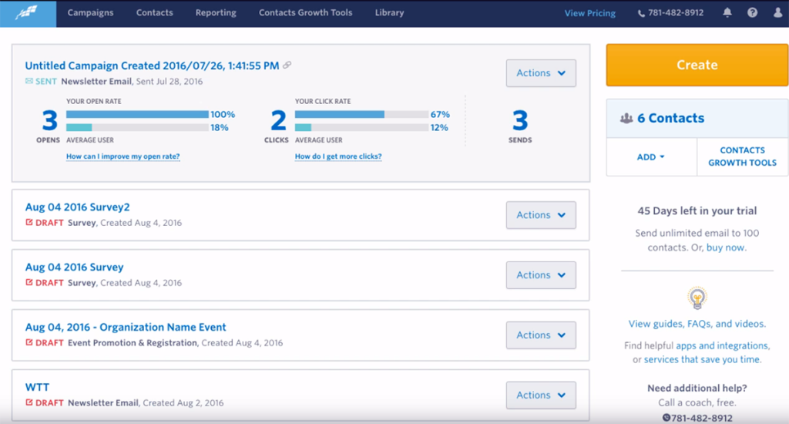Screen dimensions: 789x424
Task: Click the buy now link
Action: 726,247
